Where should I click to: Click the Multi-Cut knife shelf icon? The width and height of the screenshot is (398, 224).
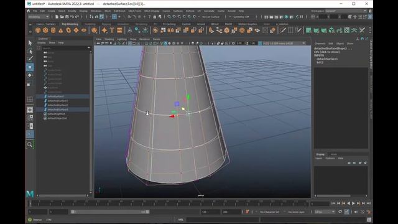283,30
